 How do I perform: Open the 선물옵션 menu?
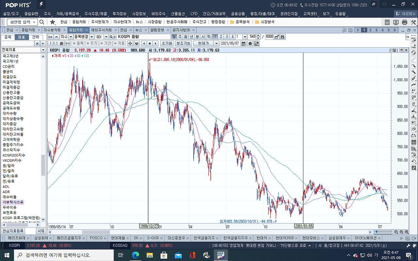(178, 14)
